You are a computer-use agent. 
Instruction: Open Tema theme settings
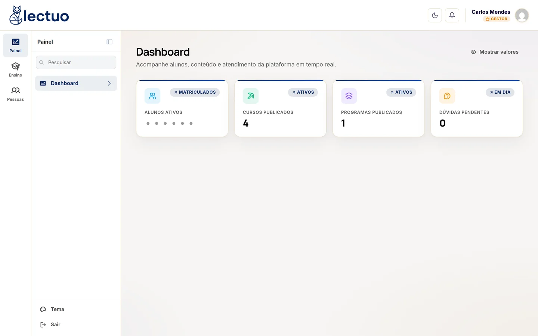point(76,309)
